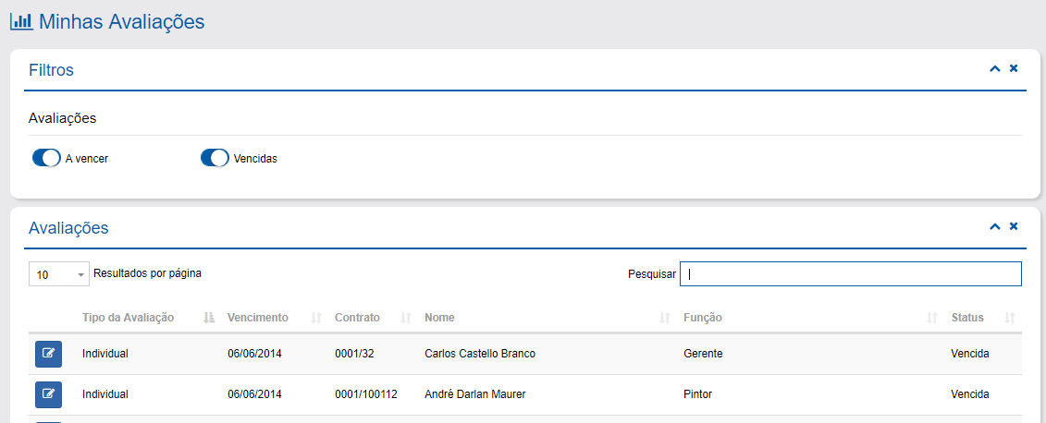Collapse the Filtros panel chevron

[995, 69]
